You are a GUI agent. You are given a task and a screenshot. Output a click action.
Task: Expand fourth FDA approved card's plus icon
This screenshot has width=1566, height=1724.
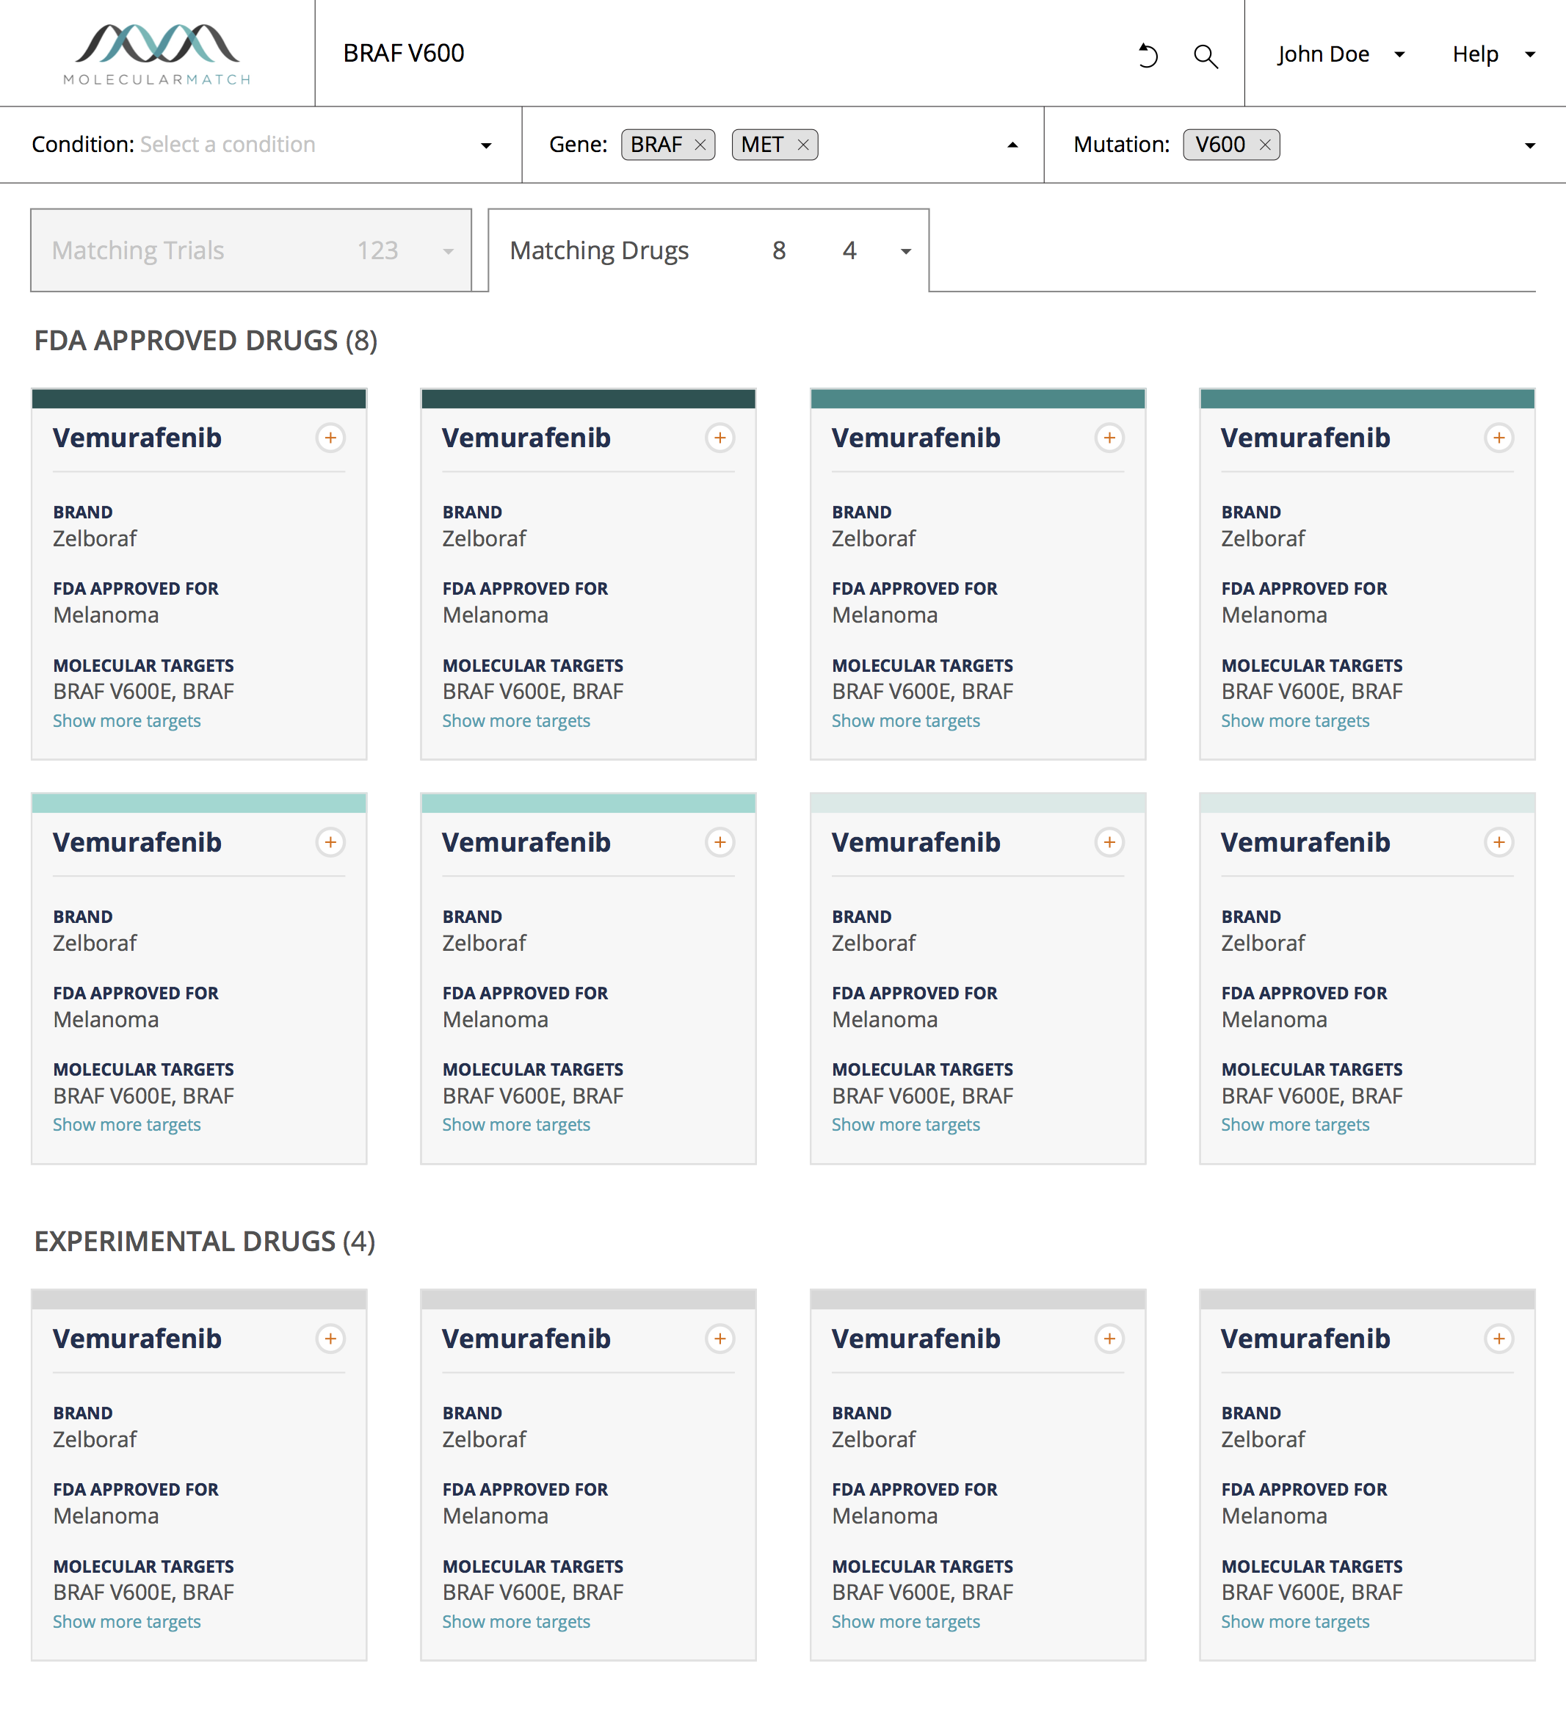[x=1498, y=438]
